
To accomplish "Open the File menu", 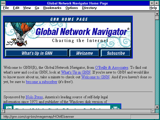I will coord(6,8).
